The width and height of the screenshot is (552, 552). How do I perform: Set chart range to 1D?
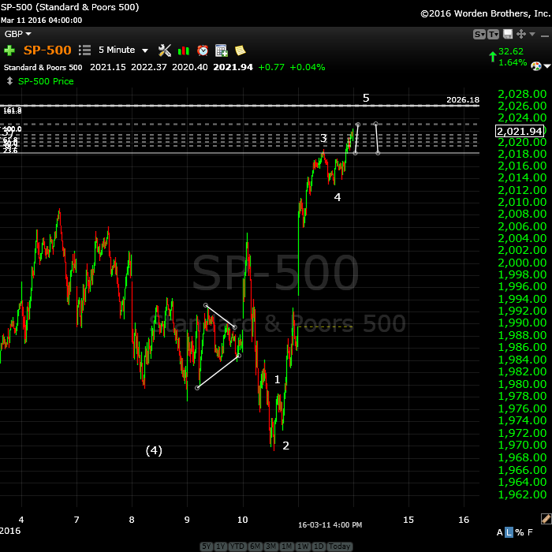pos(319,546)
